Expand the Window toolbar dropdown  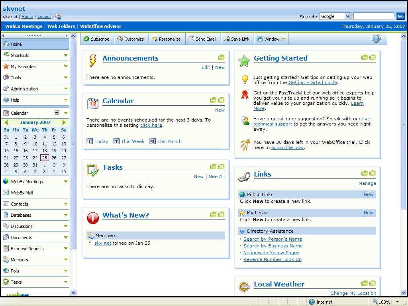click(284, 39)
